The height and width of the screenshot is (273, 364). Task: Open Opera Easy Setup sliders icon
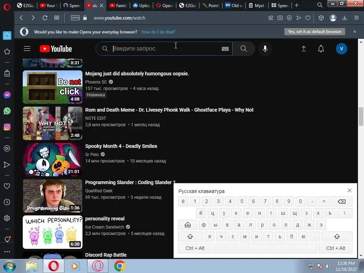356,18
